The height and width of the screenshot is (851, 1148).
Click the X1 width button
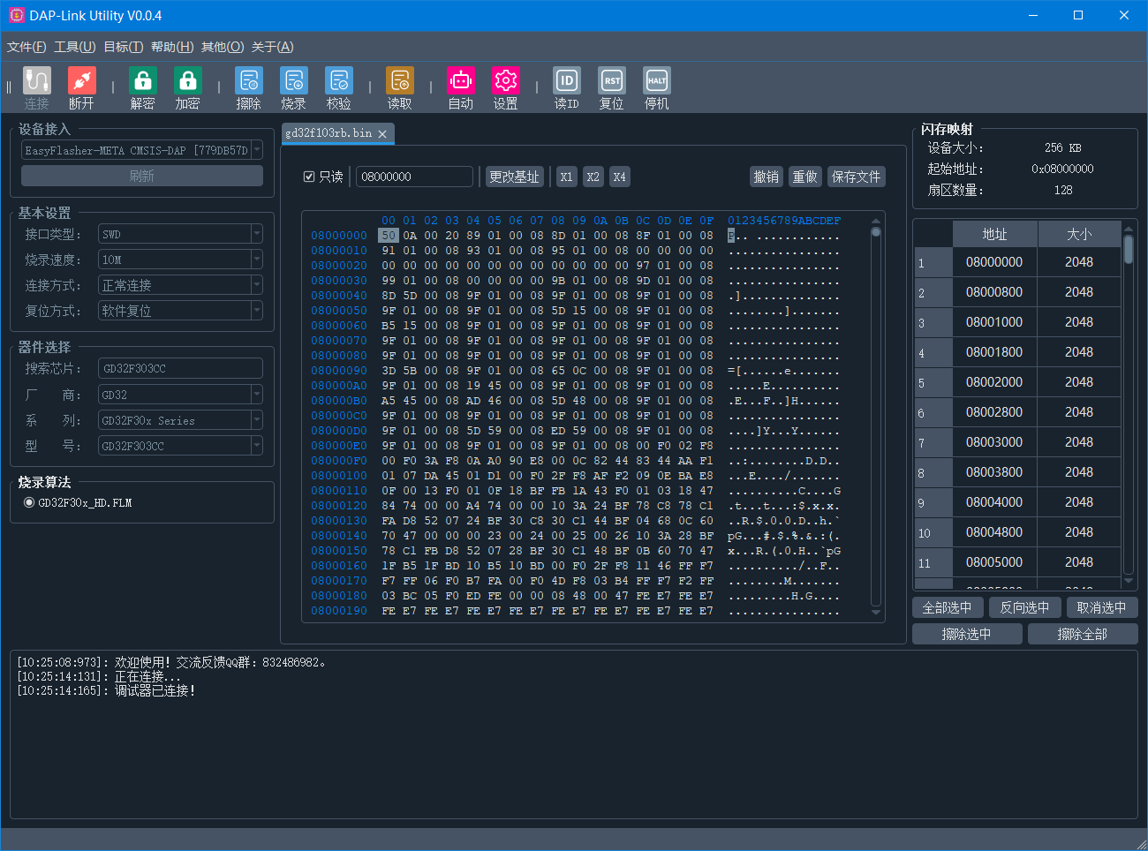click(x=566, y=177)
